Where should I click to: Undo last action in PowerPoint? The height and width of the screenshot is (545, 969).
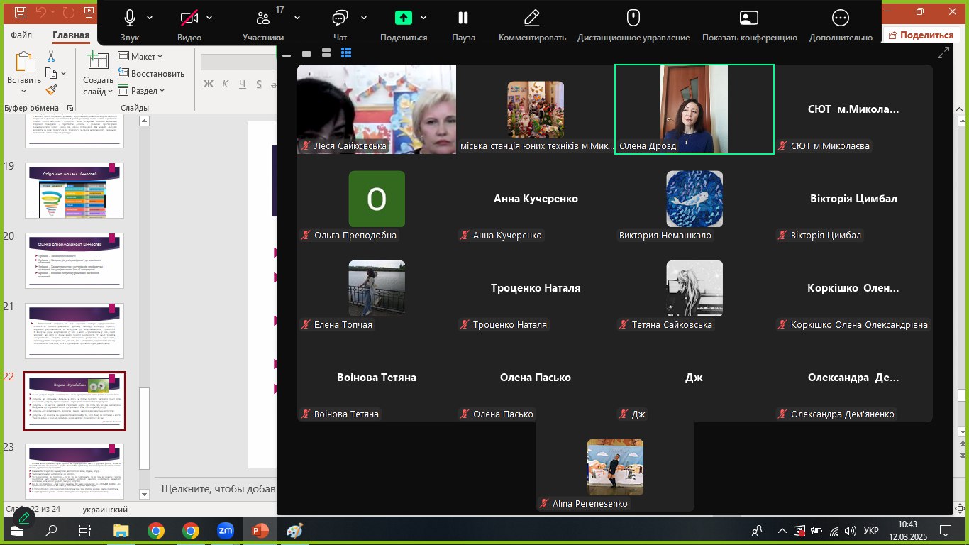(x=43, y=13)
